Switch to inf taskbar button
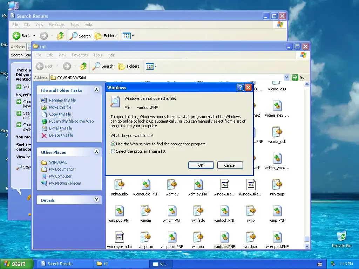 pos(121,264)
